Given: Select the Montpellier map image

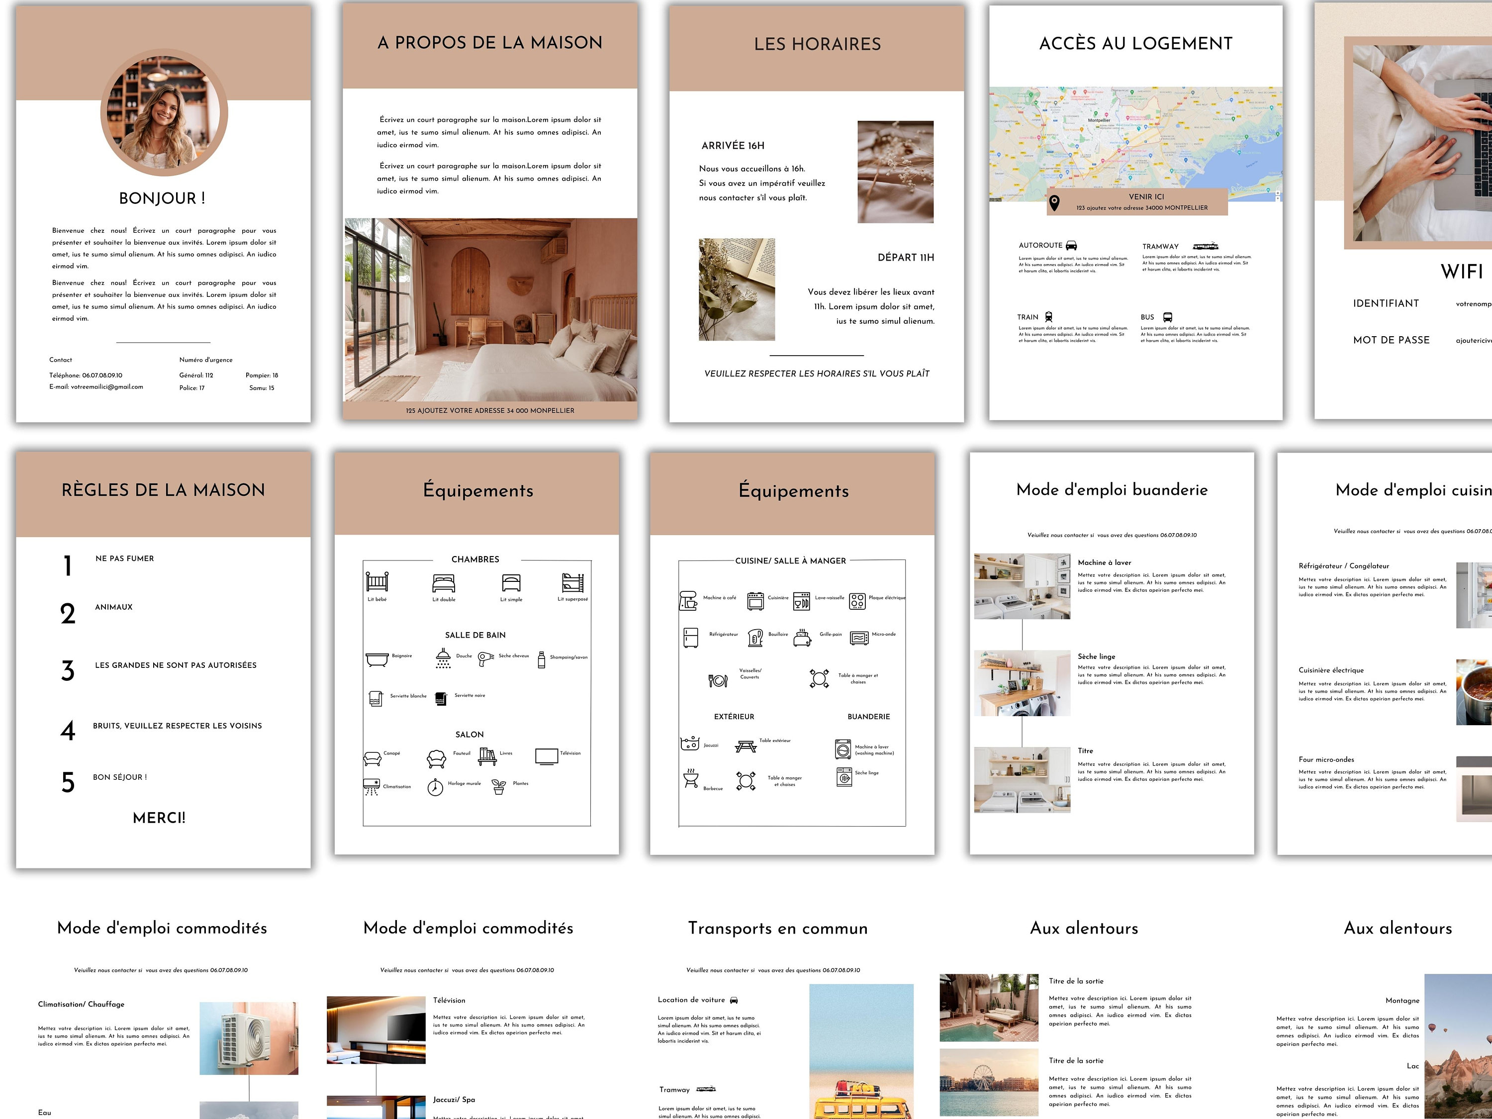Looking at the screenshot, I should (x=1136, y=144).
